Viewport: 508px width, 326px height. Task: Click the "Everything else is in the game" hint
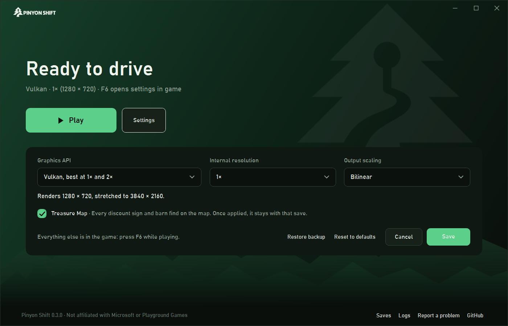coord(108,237)
